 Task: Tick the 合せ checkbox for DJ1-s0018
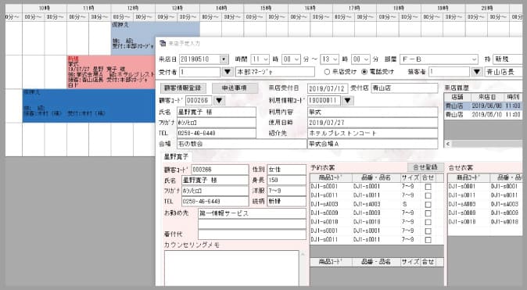click(x=428, y=222)
